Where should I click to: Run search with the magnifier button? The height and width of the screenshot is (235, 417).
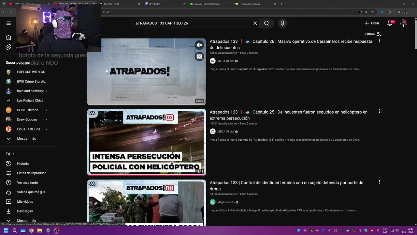(266, 23)
